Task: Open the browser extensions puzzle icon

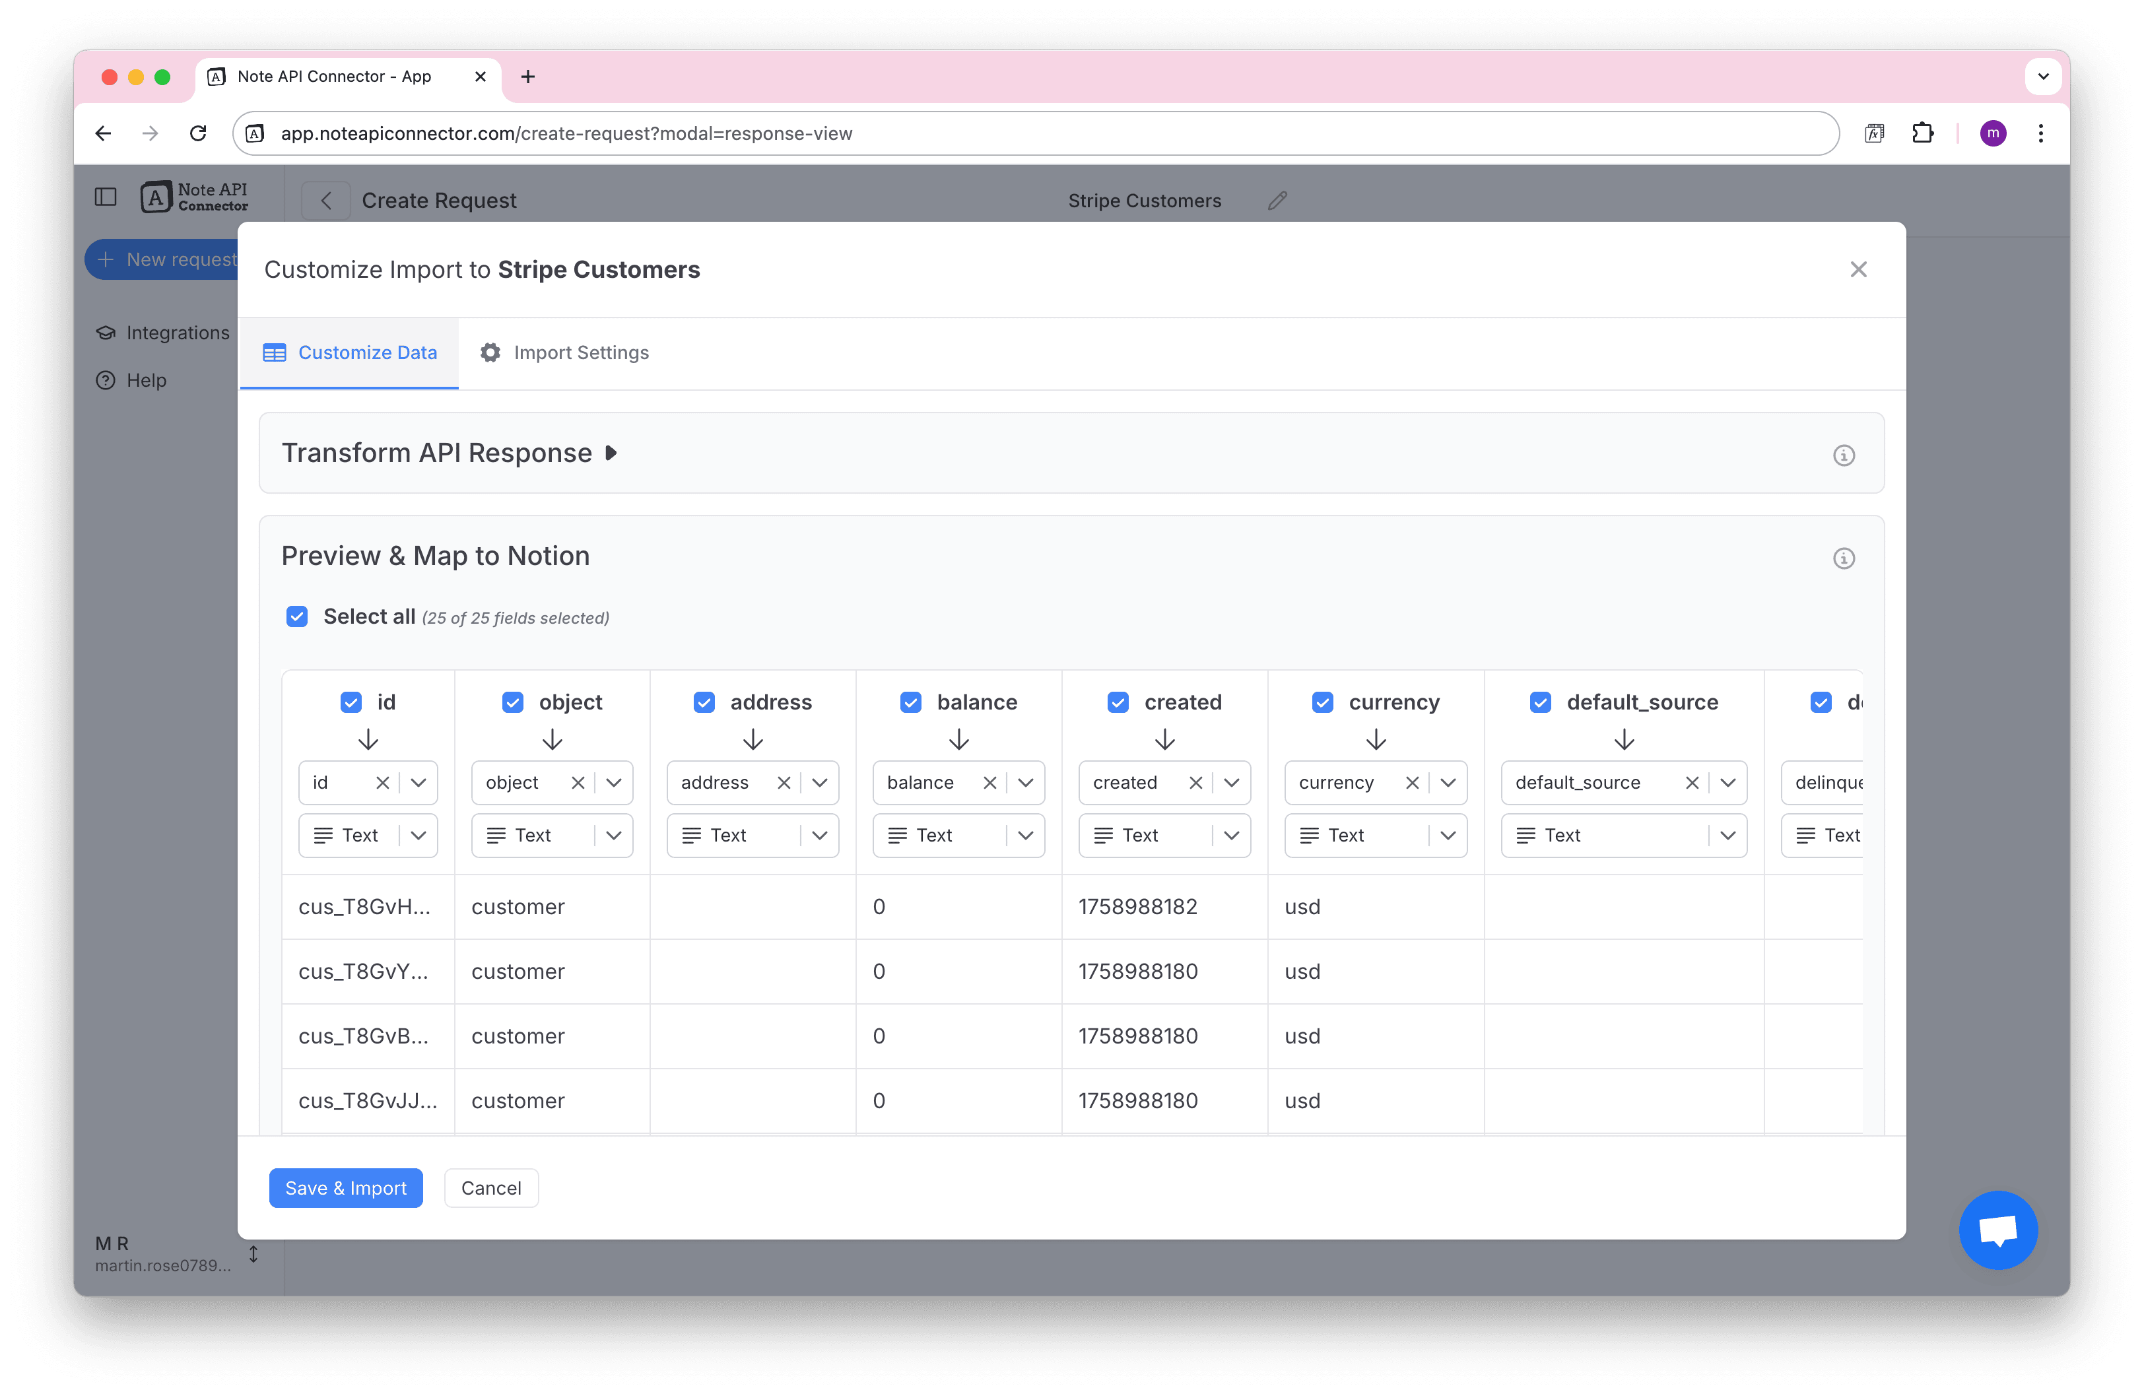Action: click(1922, 133)
